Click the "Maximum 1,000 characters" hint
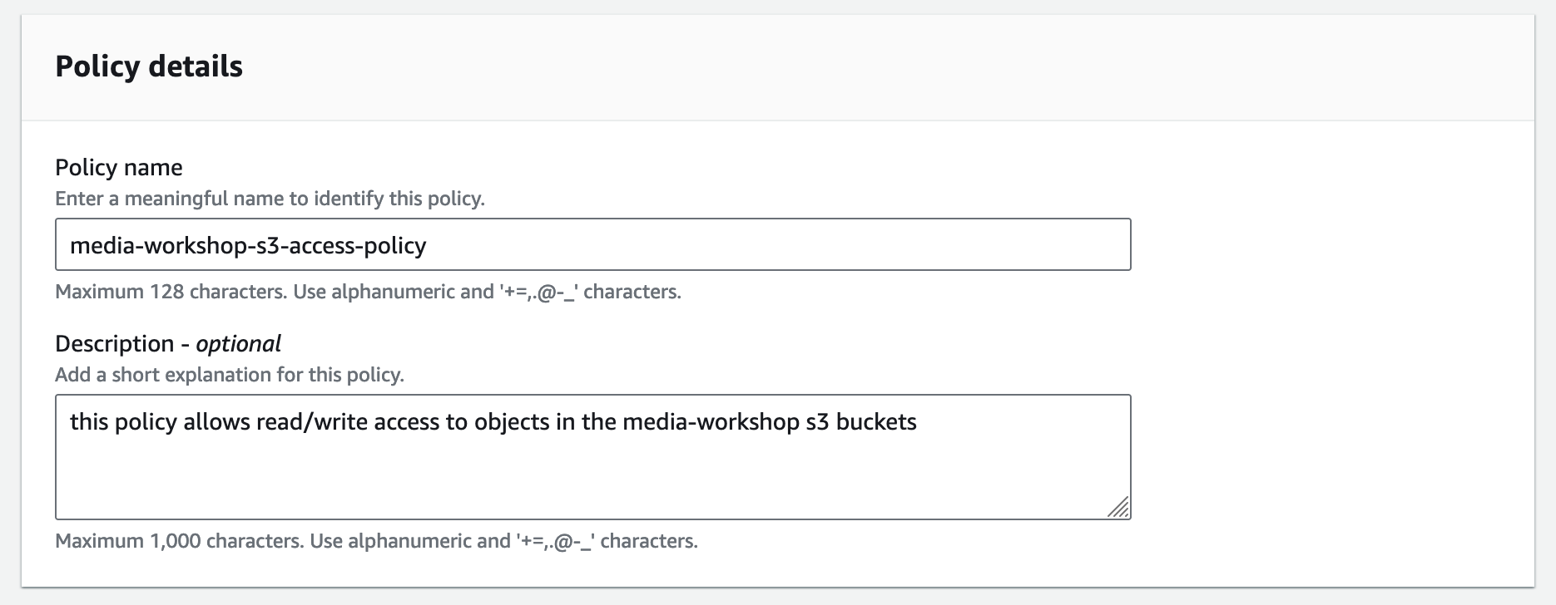 click(x=178, y=541)
